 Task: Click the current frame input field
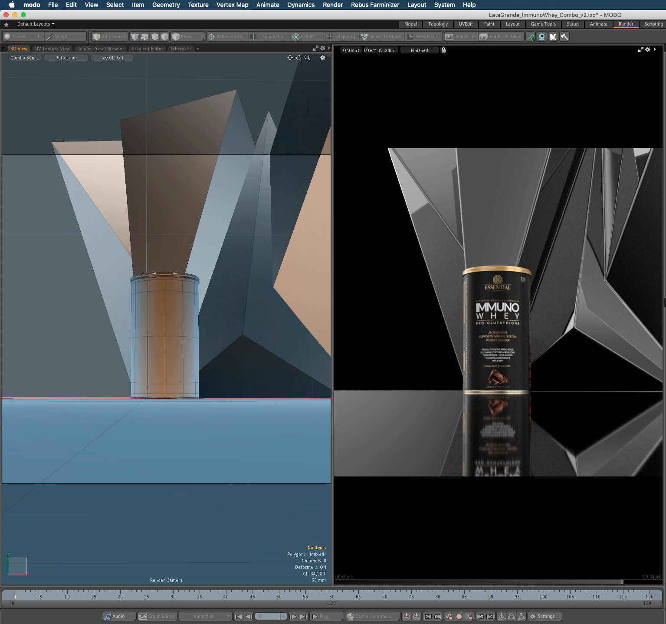[x=271, y=616]
